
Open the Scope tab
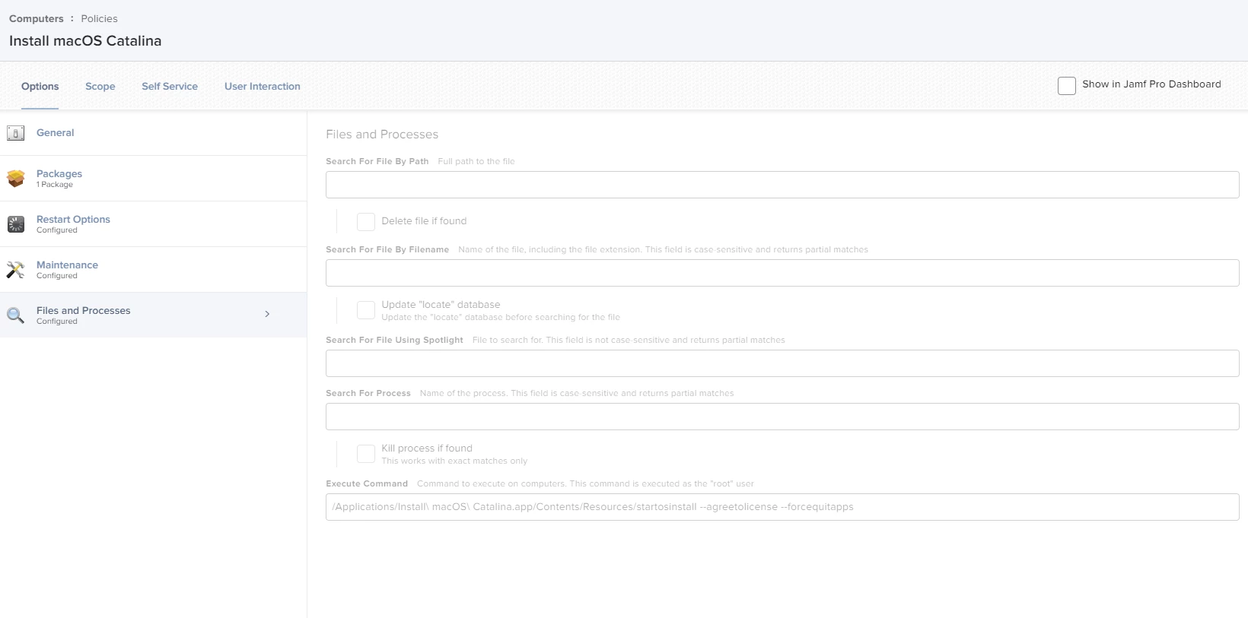100,86
